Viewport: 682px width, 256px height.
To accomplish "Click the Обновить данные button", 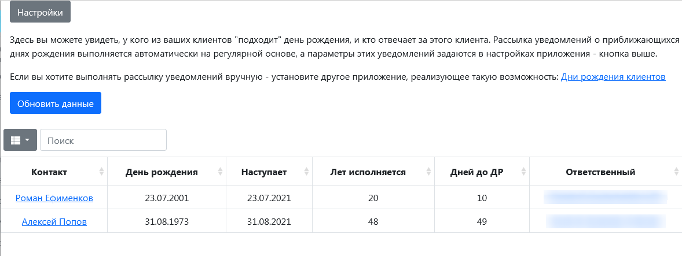I will (x=56, y=104).
